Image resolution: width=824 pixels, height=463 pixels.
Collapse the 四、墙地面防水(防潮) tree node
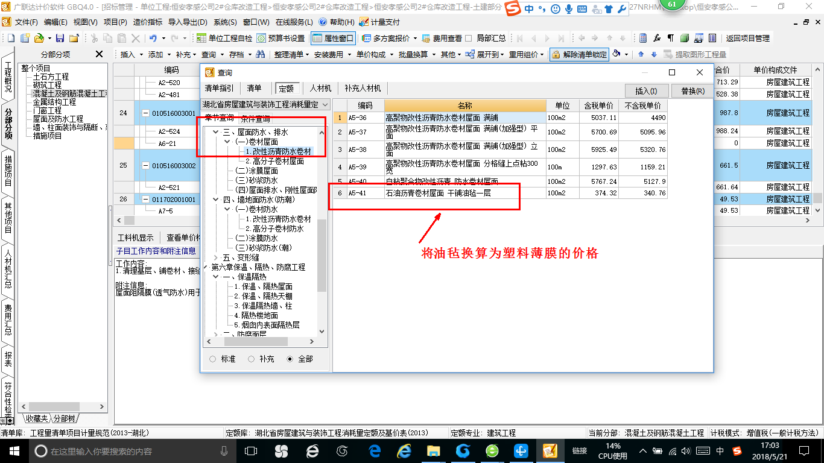216,200
